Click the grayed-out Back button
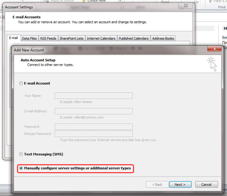 tap(157, 184)
